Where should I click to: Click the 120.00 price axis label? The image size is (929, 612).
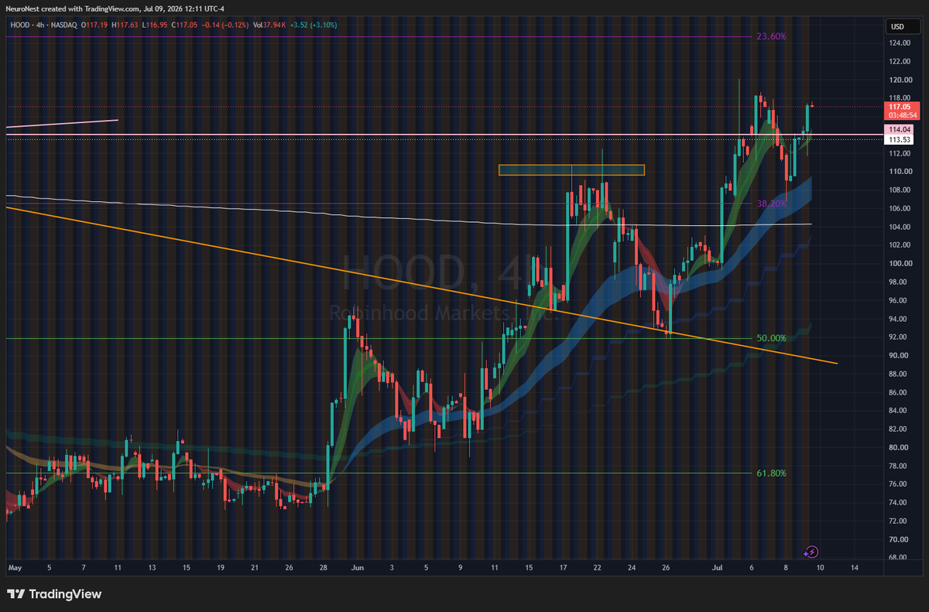point(899,80)
